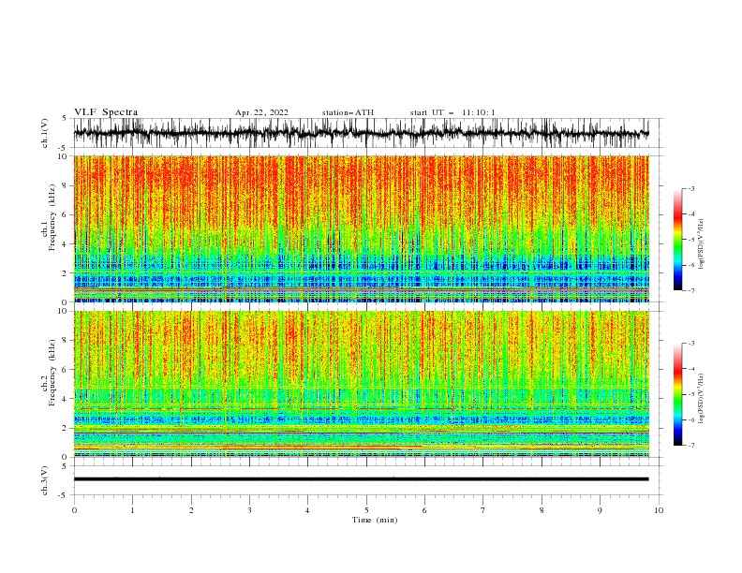Click ch.1 frequency tick "8"

[x=66, y=185]
